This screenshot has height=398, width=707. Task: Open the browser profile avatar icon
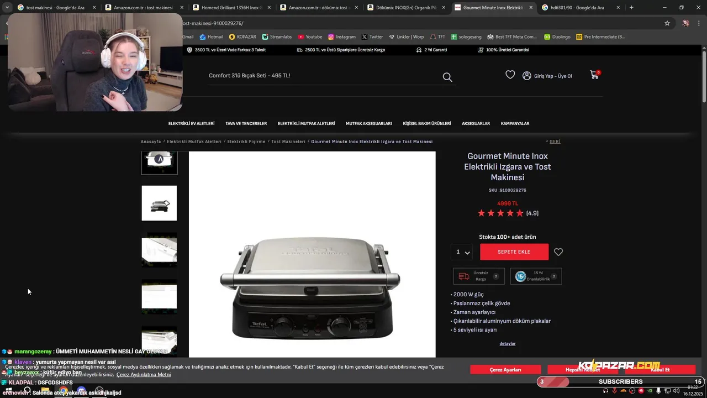[x=685, y=23]
